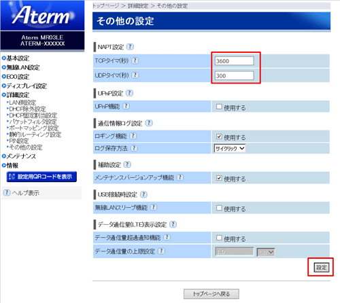Click 設定用QRコードを表示 button
This screenshot has width=340, height=303.
(41, 177)
